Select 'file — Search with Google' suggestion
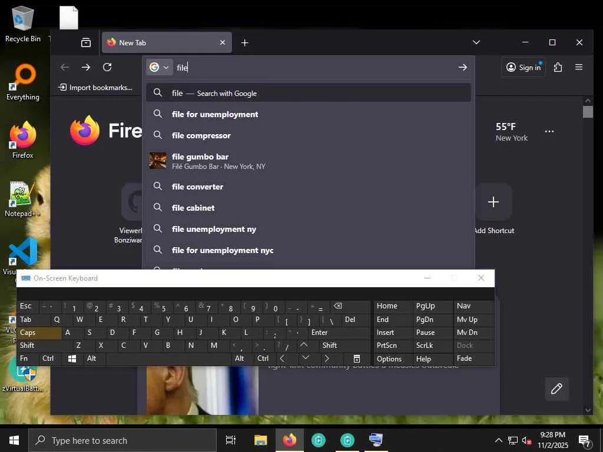 pos(309,93)
